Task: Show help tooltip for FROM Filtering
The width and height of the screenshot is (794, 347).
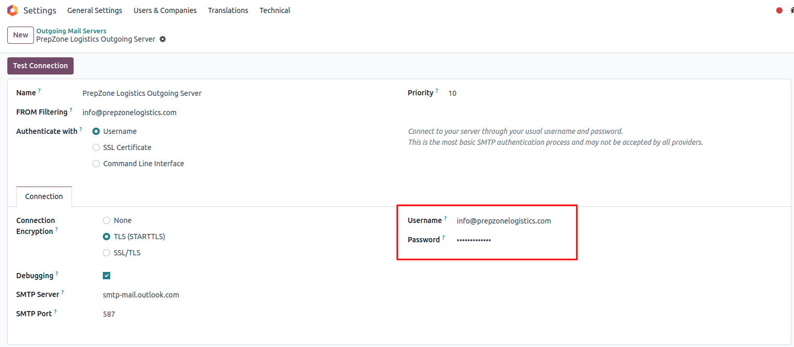Action: pyautogui.click(x=71, y=110)
